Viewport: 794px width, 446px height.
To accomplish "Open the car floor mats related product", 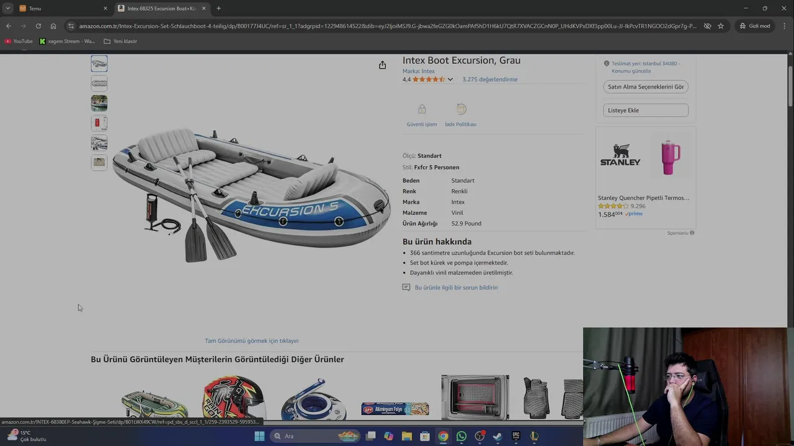I will tap(552, 398).
